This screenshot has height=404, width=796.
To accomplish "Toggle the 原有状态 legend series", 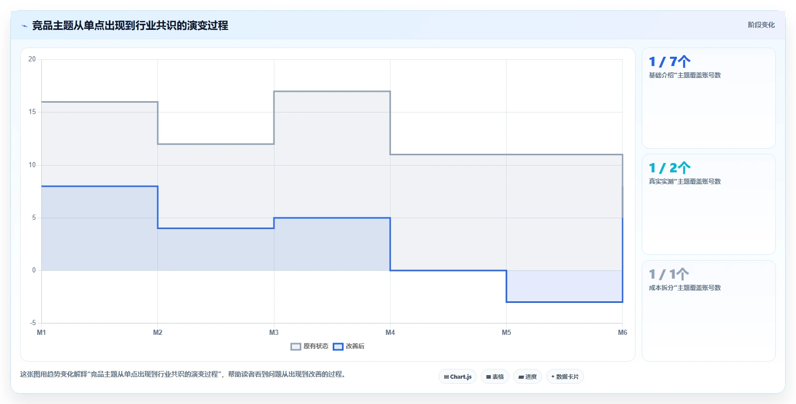I will pos(310,346).
